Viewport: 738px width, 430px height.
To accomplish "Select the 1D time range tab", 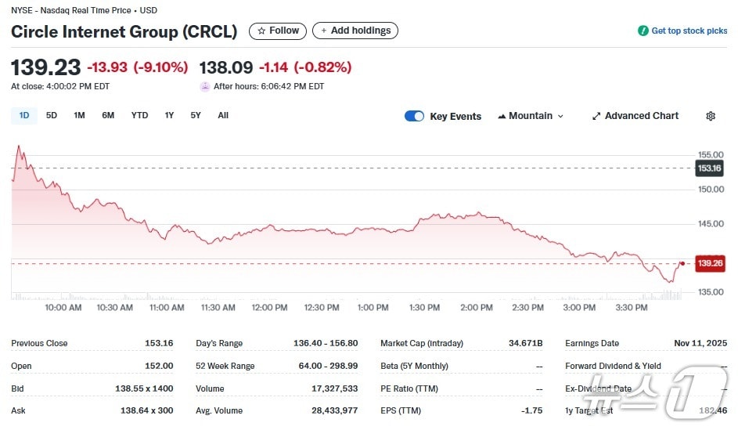I will [x=24, y=116].
